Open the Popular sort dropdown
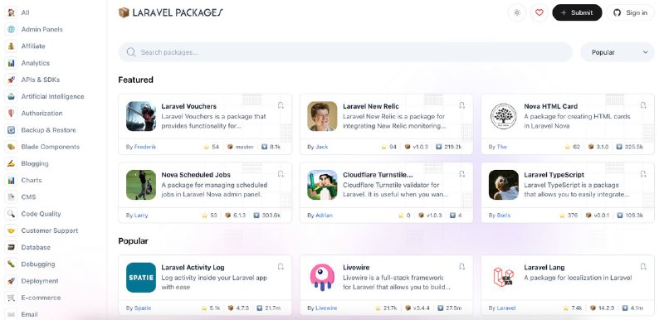This screenshot has height=320, width=664. tap(617, 52)
